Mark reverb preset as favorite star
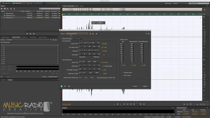Image resolution: width=210 pixels, height=118 pixels. pyautogui.click(x=96, y=33)
